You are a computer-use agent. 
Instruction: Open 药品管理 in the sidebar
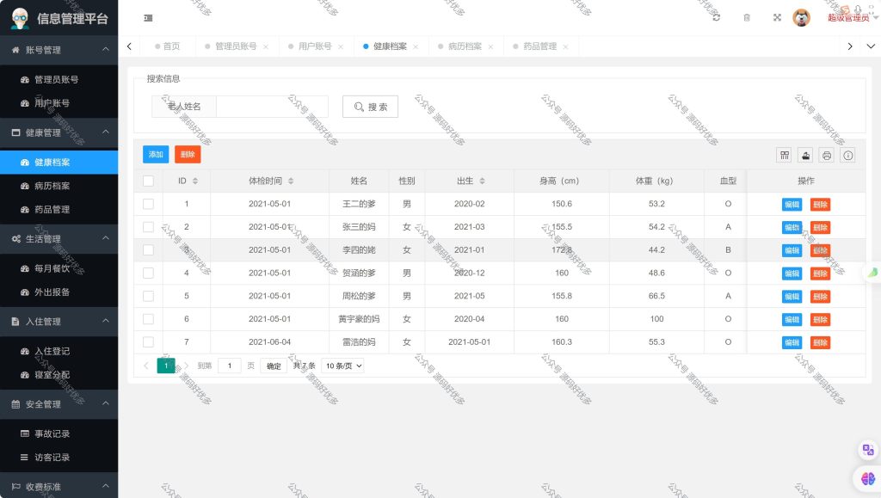(x=59, y=209)
